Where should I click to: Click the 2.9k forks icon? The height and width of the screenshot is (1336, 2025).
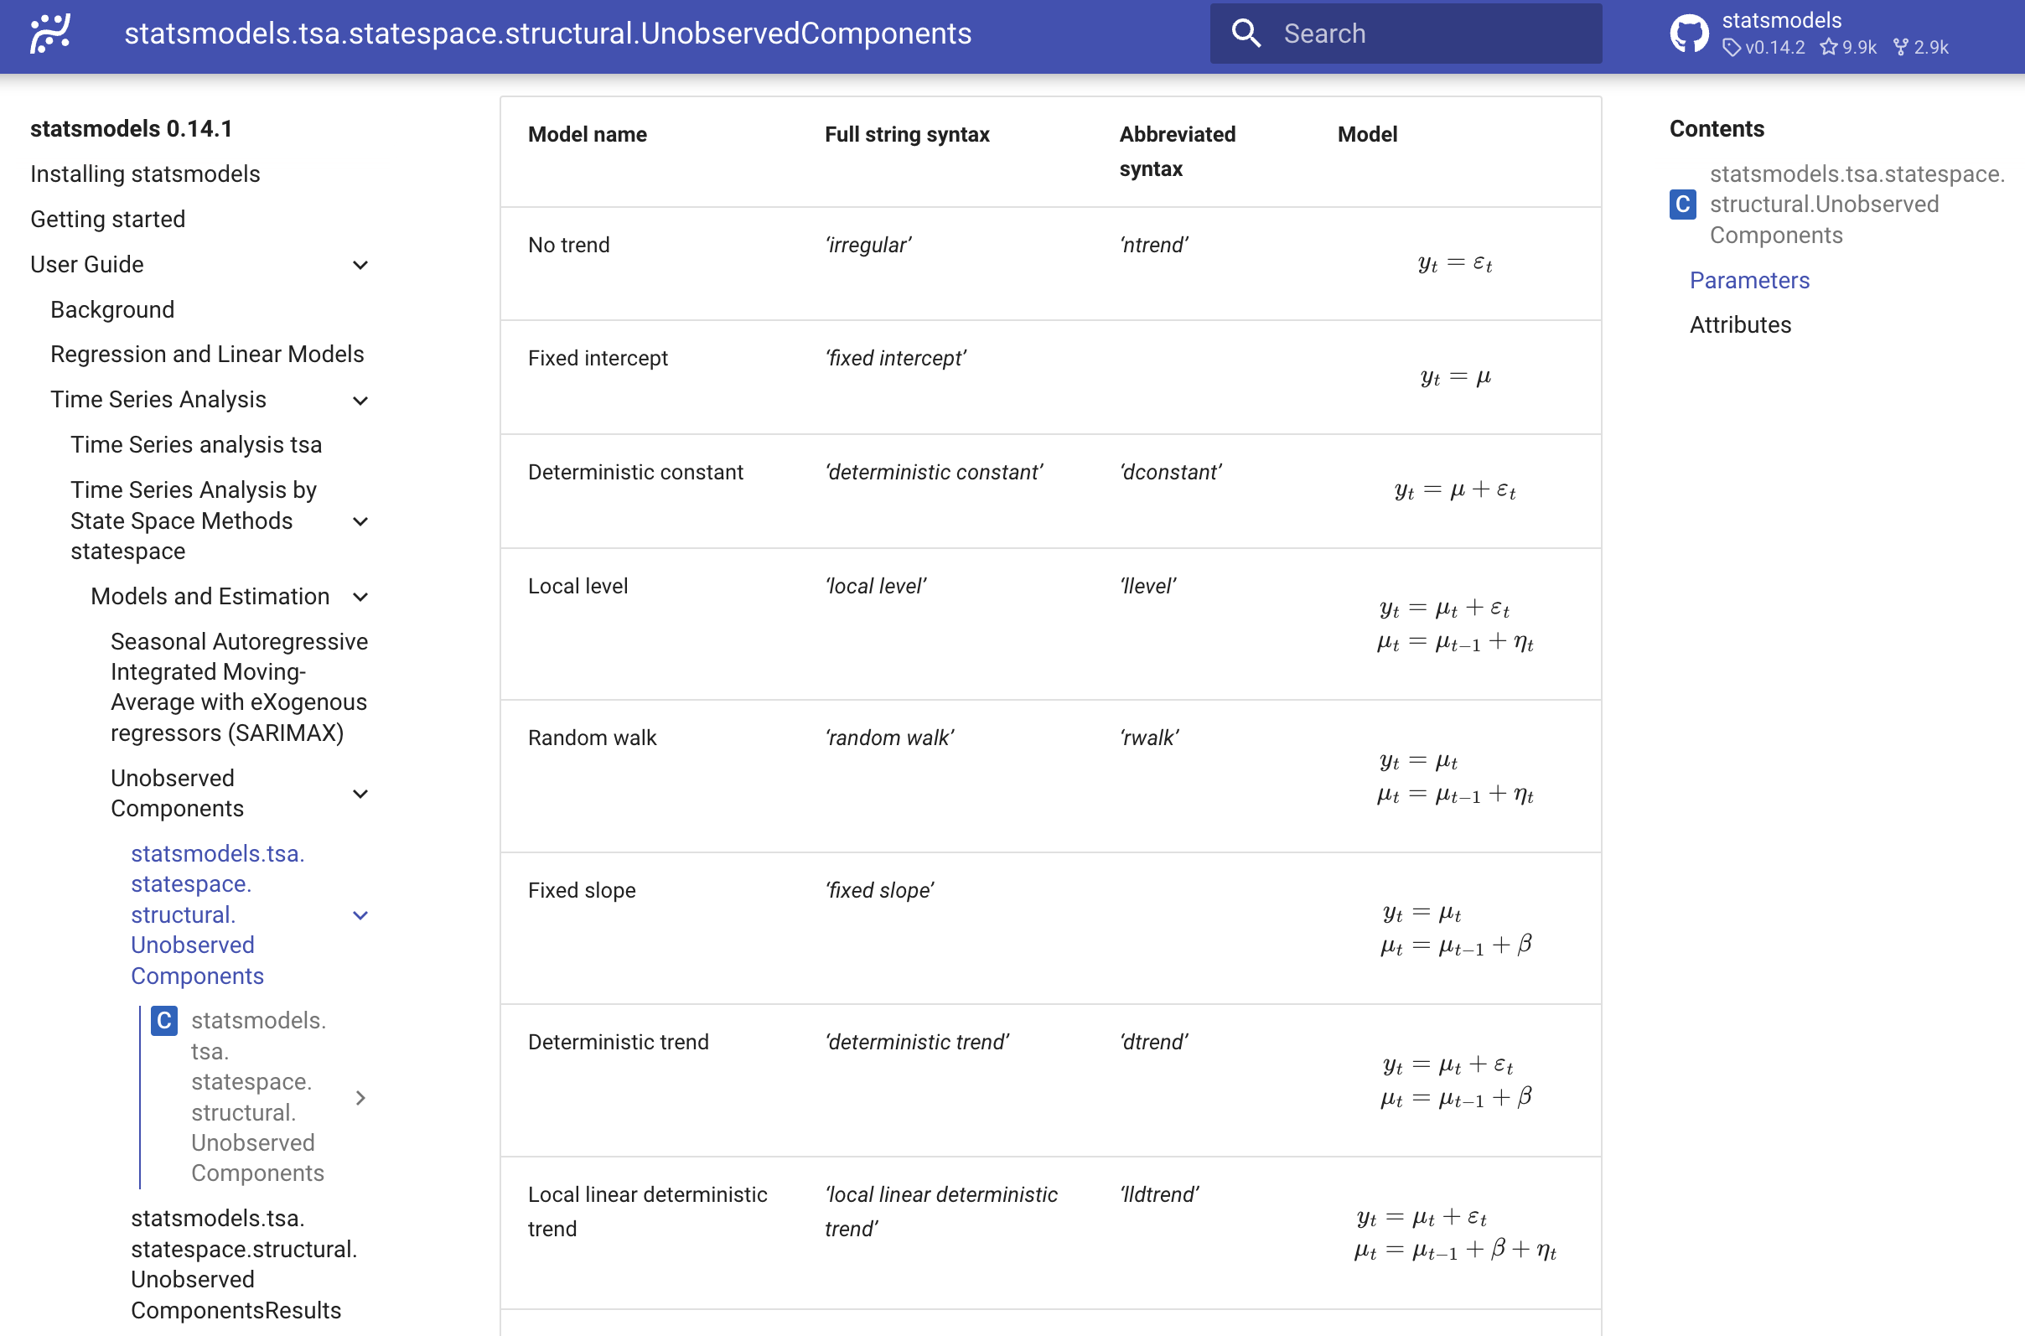[x=1901, y=48]
